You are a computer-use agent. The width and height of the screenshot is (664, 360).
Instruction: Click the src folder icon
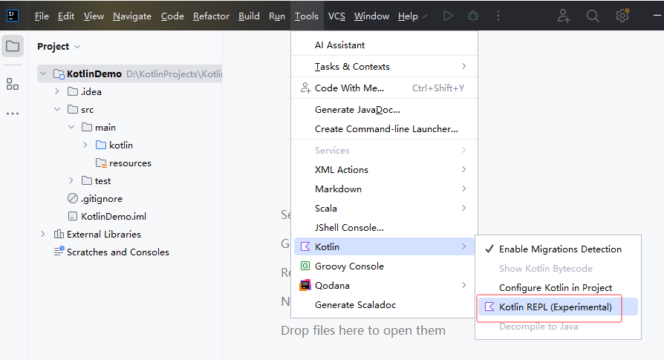point(73,110)
